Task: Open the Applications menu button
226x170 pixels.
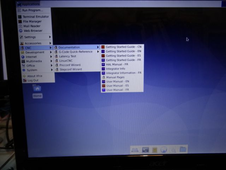Action: tap(28, 4)
